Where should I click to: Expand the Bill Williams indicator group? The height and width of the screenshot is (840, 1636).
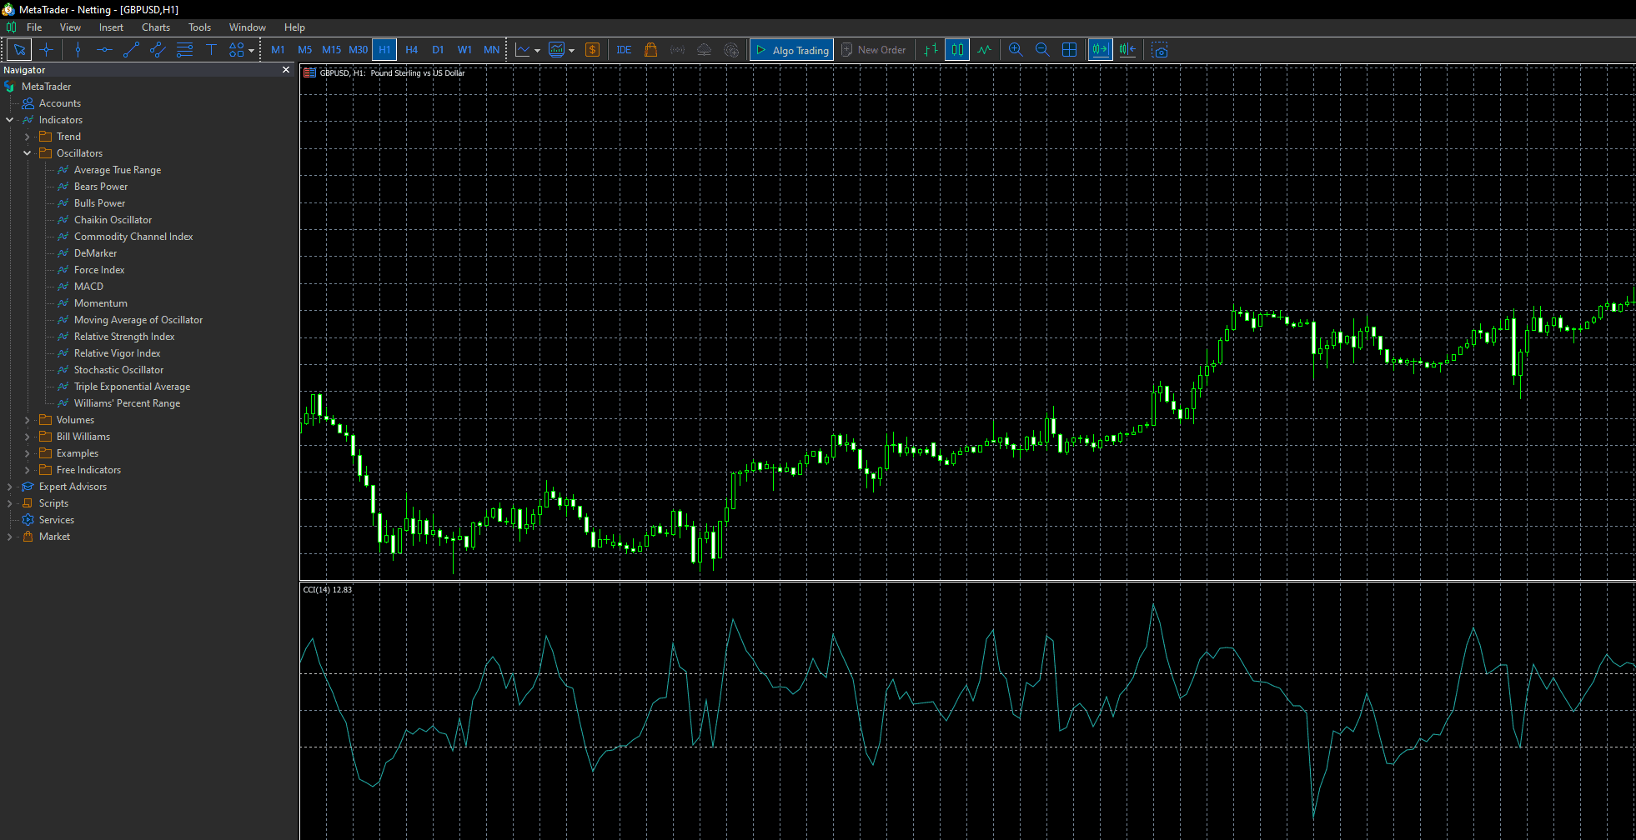coord(28,436)
